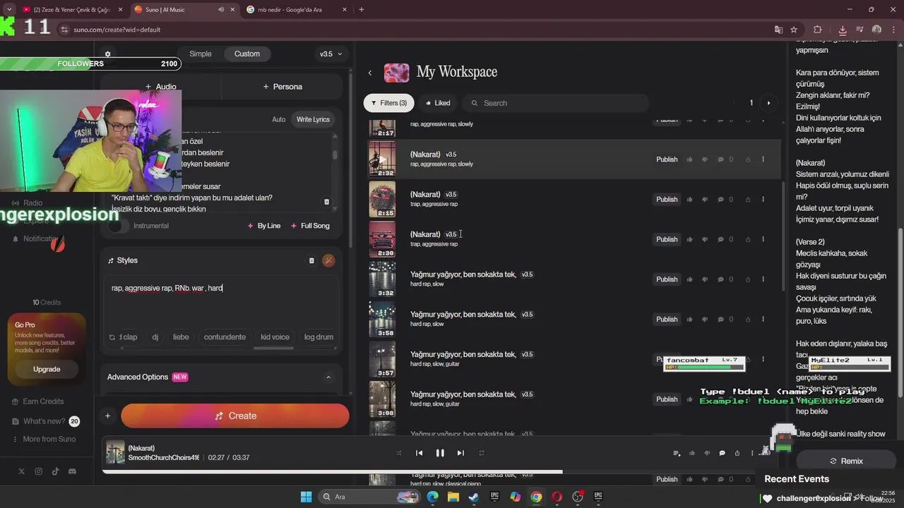
Task: Like the currently playing song in the player
Action: 691,453
